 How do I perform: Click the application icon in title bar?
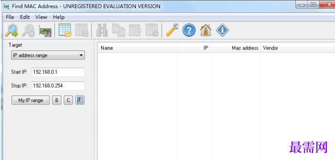coord(7,7)
